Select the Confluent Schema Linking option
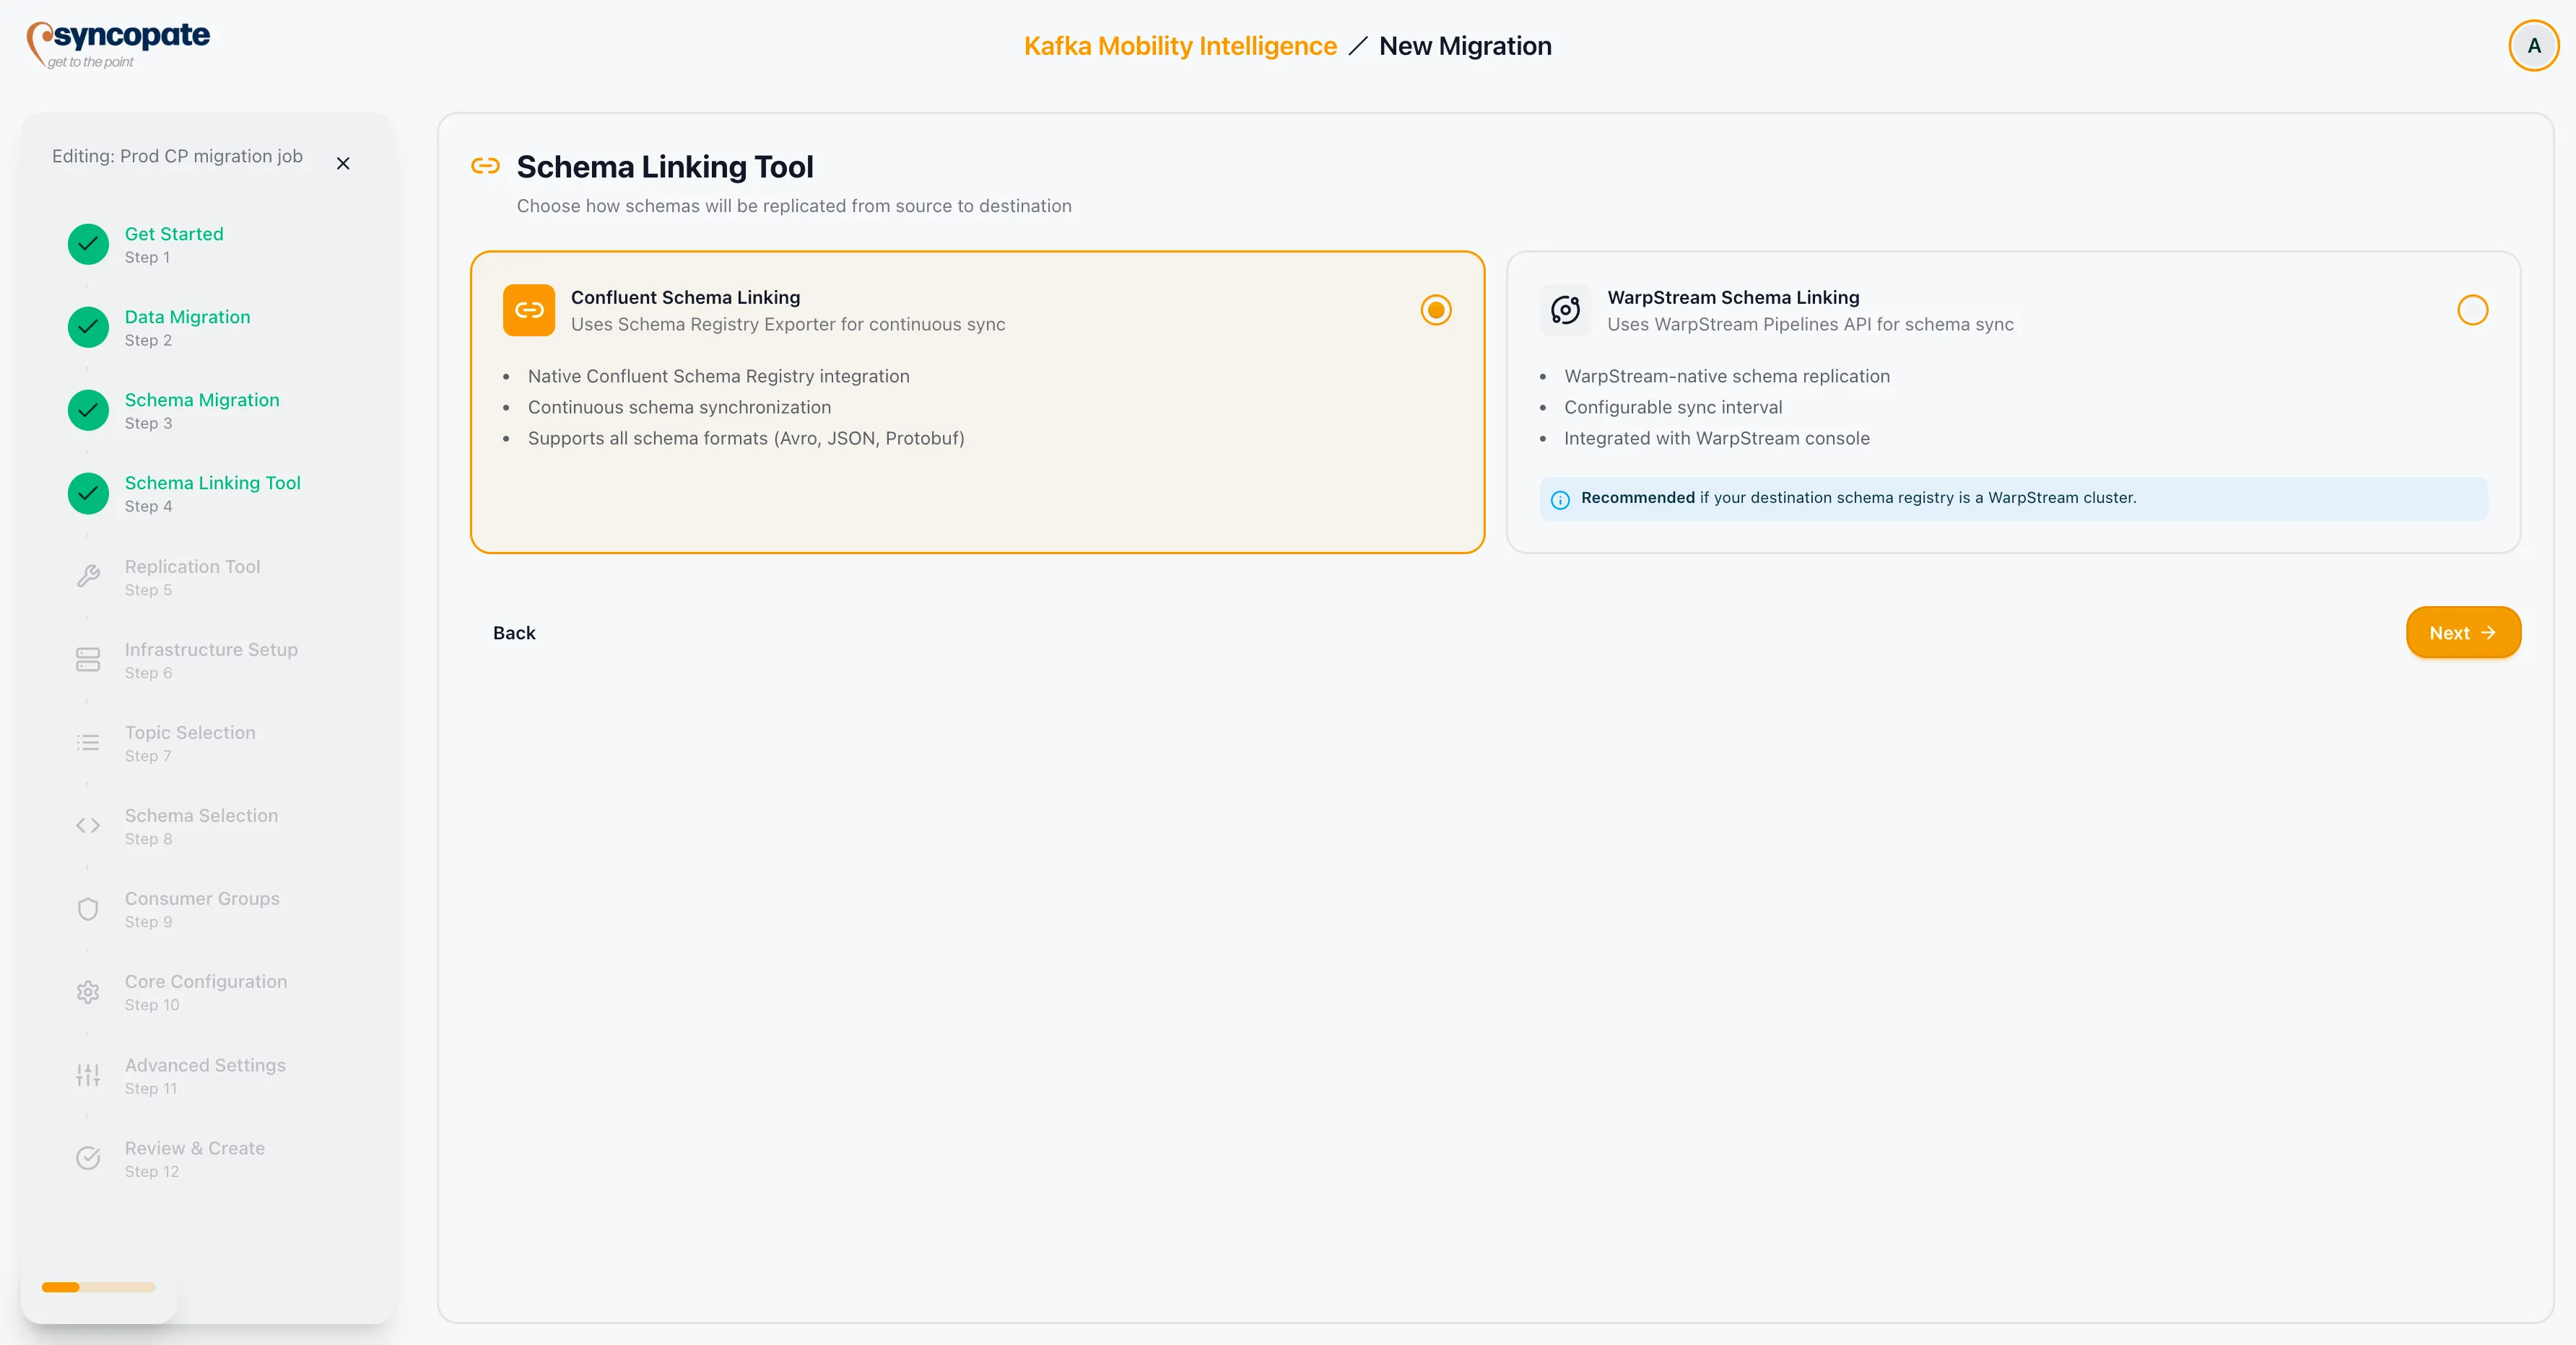This screenshot has height=1345, width=2576. 1436,310
